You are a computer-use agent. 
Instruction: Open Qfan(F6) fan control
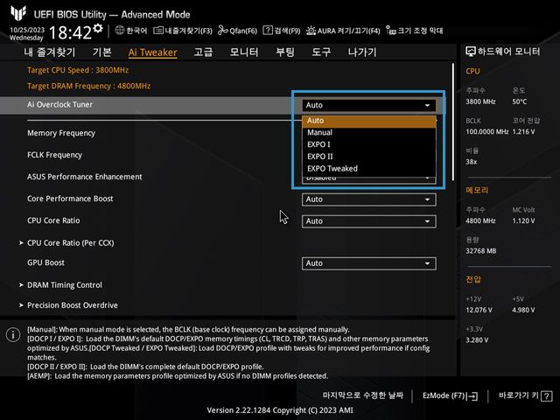(x=238, y=31)
